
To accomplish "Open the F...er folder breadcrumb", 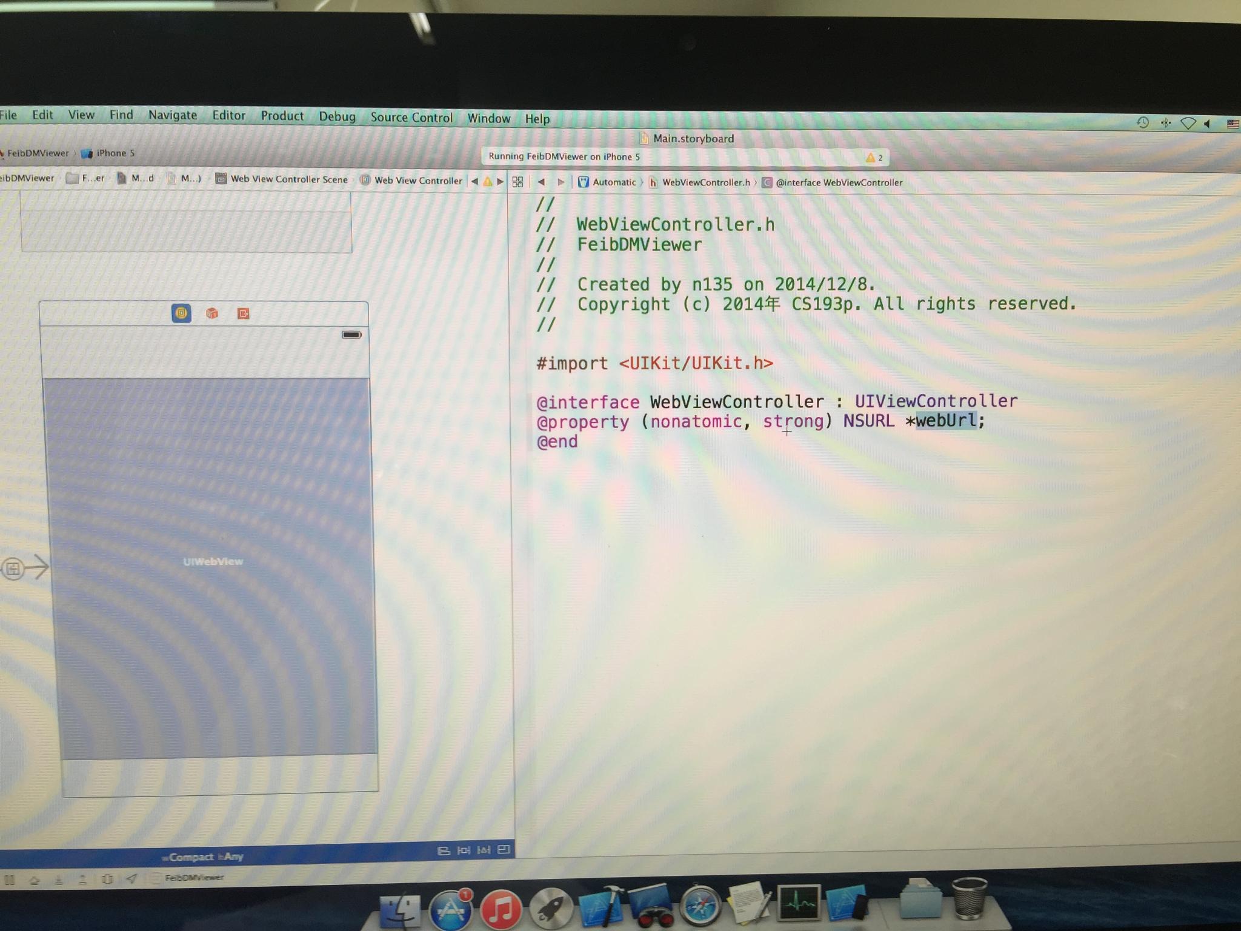I will pos(85,178).
